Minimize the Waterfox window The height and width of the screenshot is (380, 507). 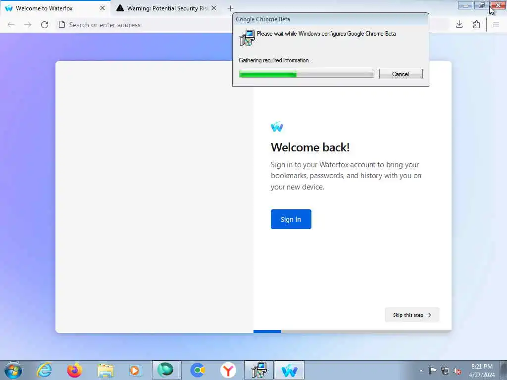tap(465, 5)
